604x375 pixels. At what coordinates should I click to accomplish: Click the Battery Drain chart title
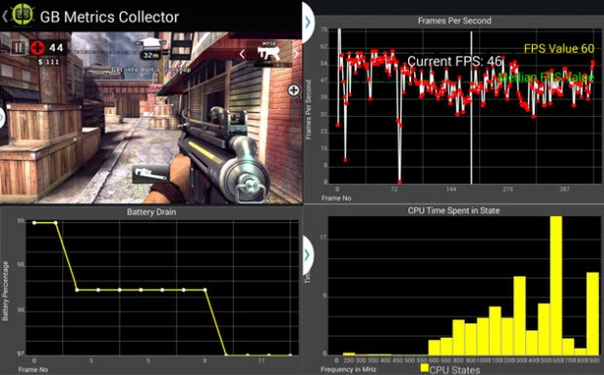152,212
